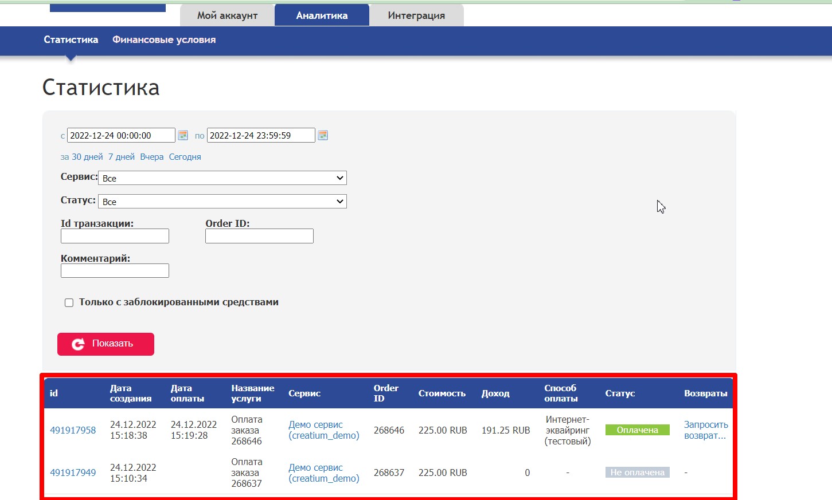Click order ID cell 268646
The width and height of the screenshot is (832, 500).
(x=389, y=430)
